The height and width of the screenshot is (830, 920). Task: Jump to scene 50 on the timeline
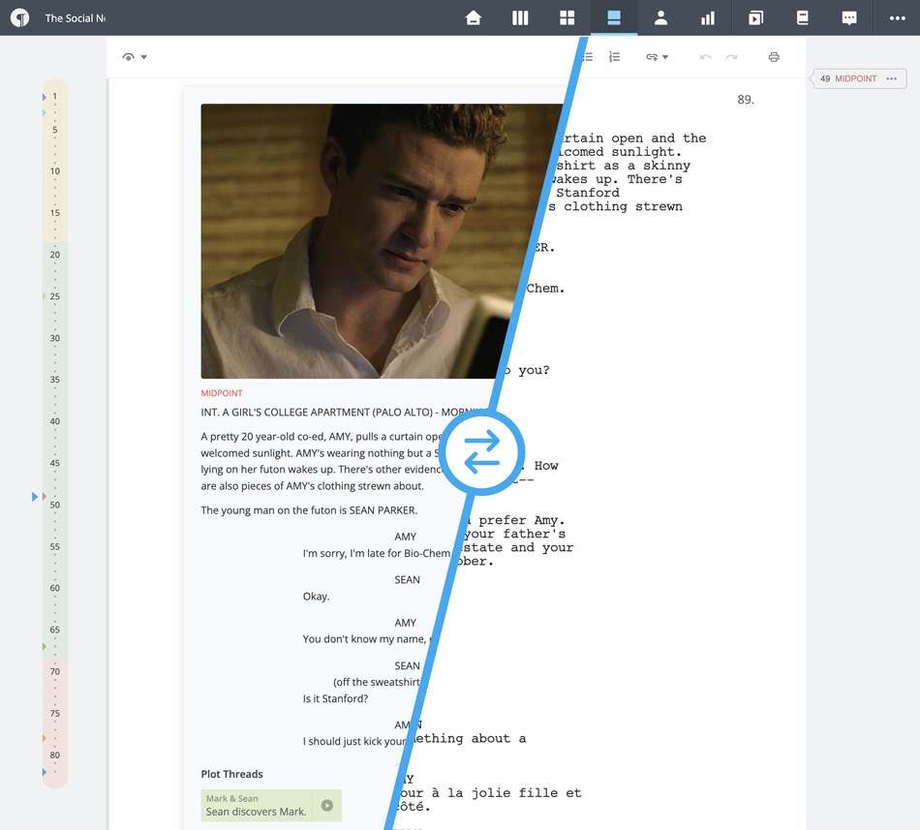tap(54, 505)
